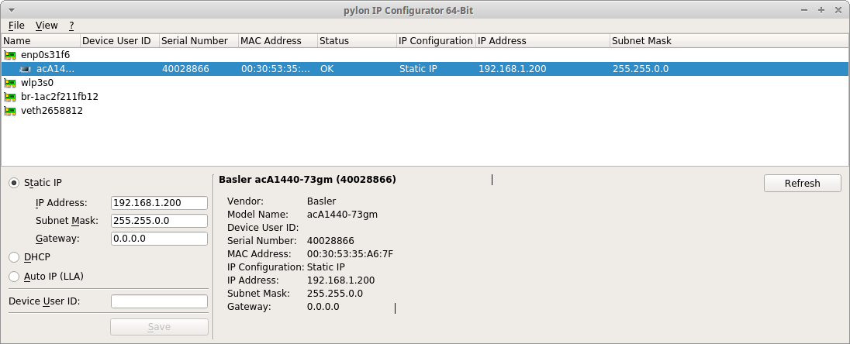Click the Device User ID input field
This screenshot has height=344, width=850.
160,301
